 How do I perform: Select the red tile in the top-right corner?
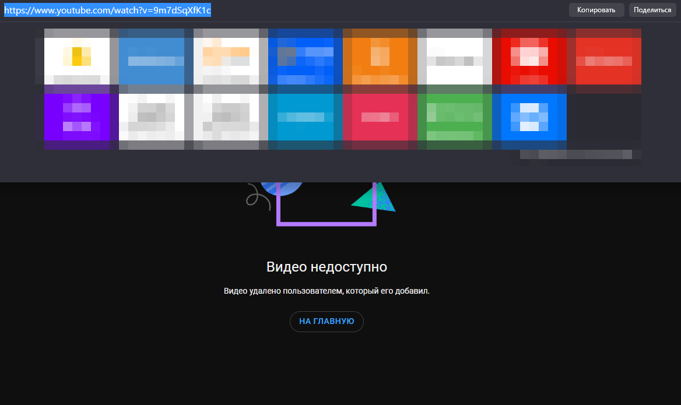click(607, 57)
